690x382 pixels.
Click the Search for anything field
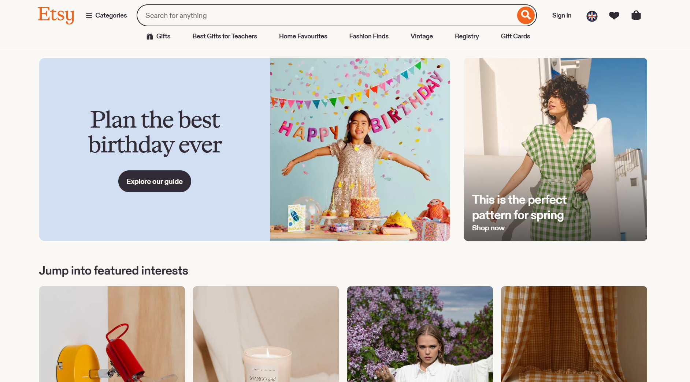click(x=326, y=15)
